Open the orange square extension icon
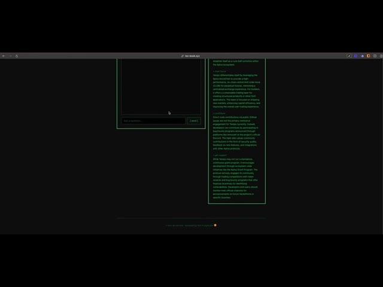 [369, 56]
